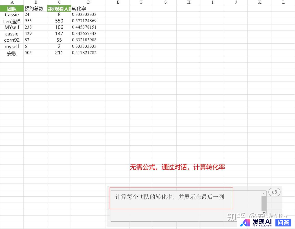Click the cell with value 505
This screenshot has height=229, width=295.
pos(36,53)
